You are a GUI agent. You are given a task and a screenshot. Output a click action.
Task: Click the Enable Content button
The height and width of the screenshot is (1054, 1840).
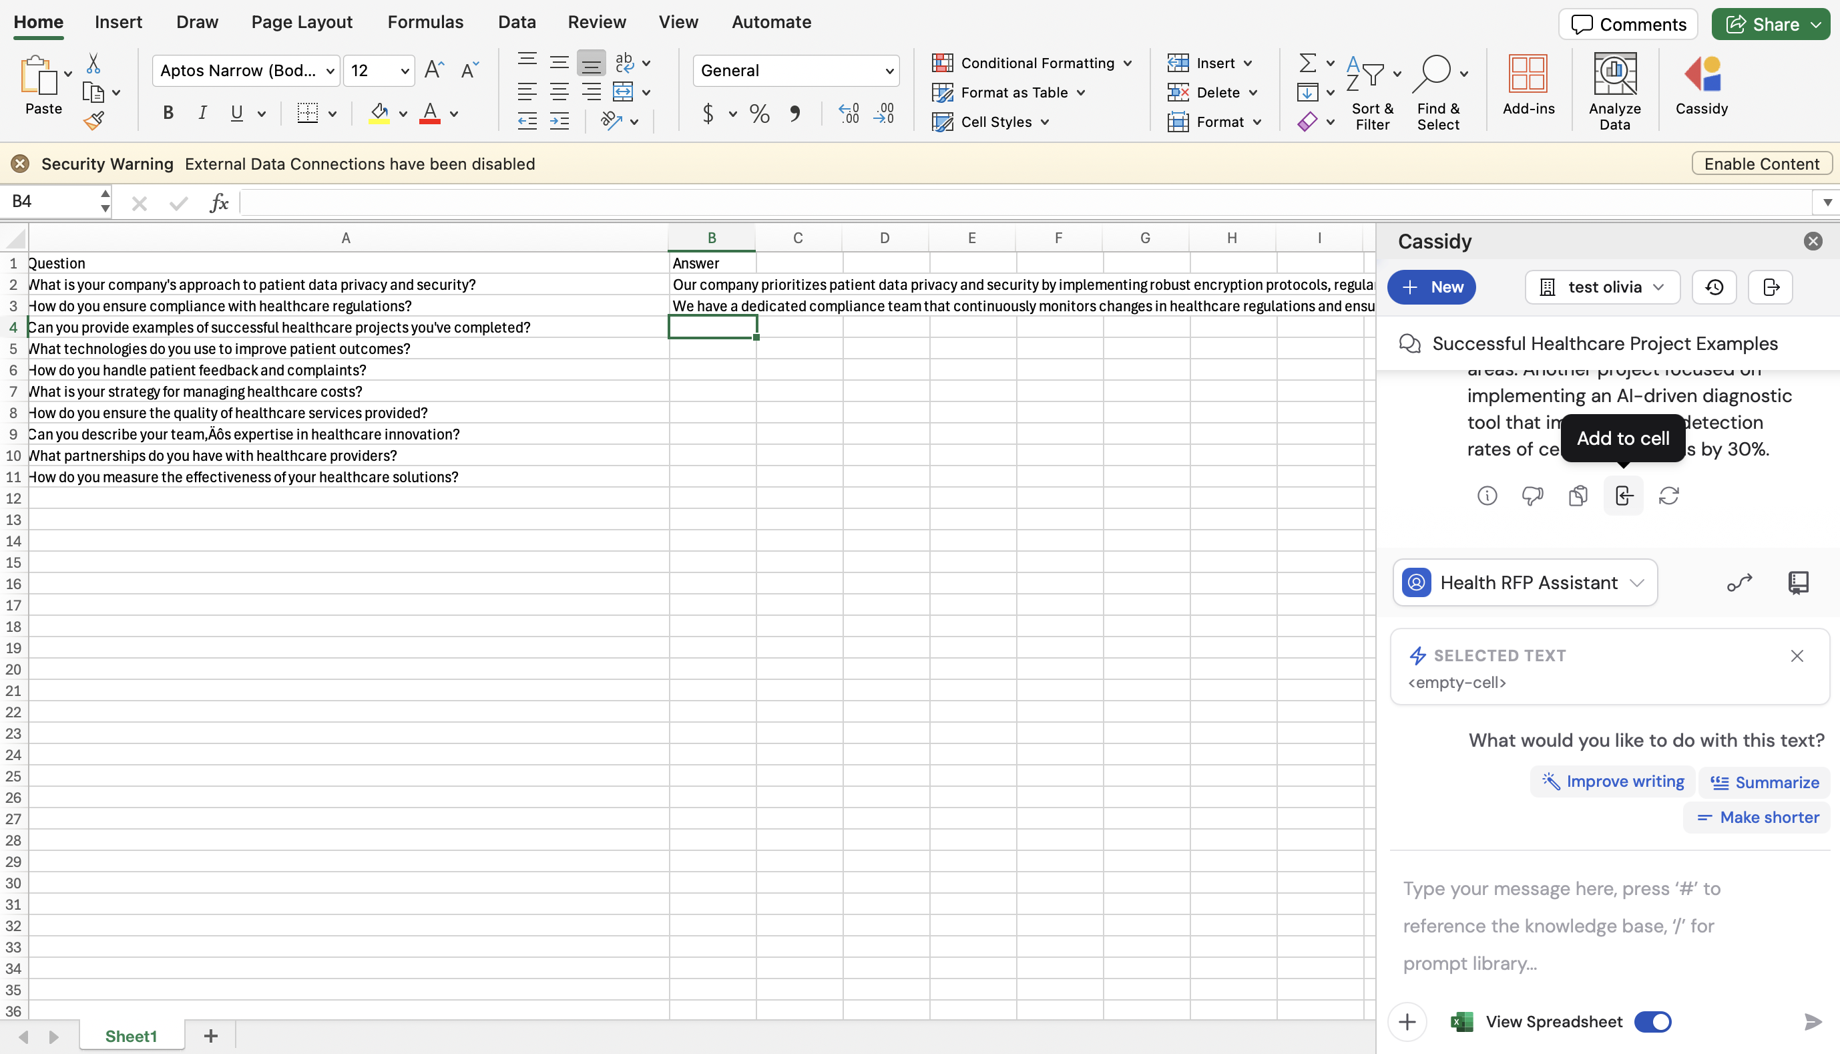click(1761, 164)
